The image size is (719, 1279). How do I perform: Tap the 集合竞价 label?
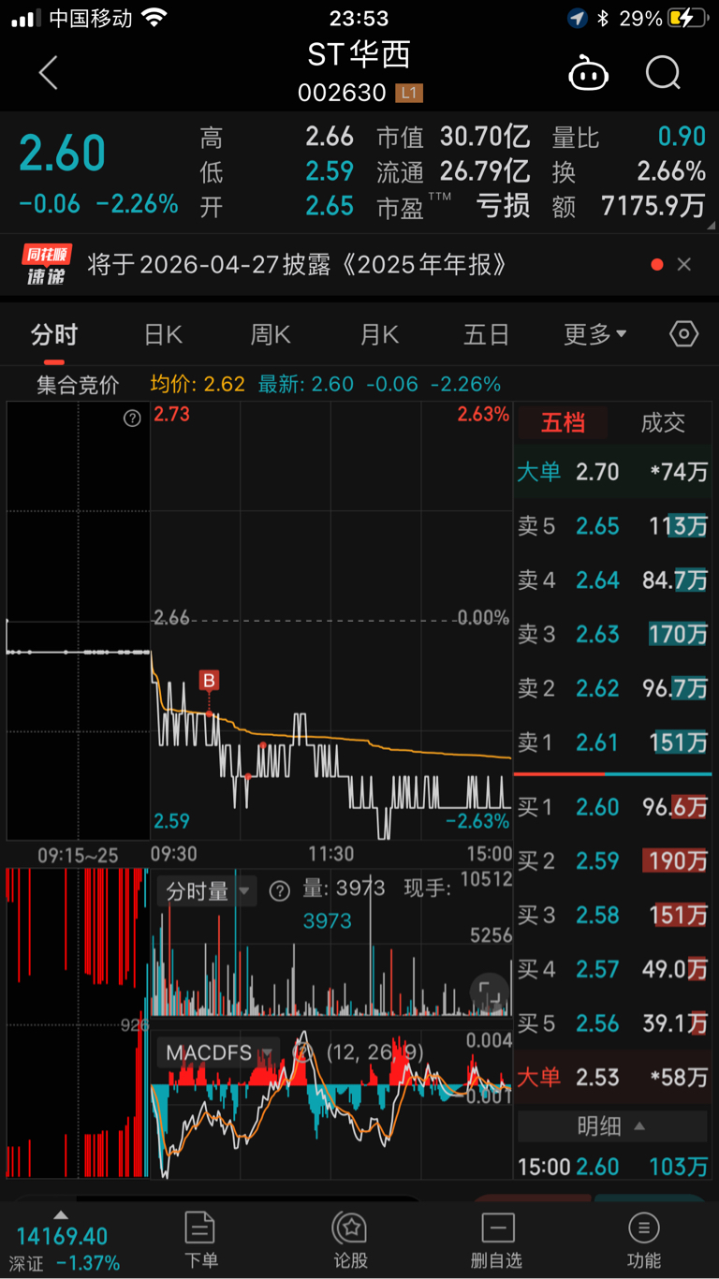tap(78, 384)
